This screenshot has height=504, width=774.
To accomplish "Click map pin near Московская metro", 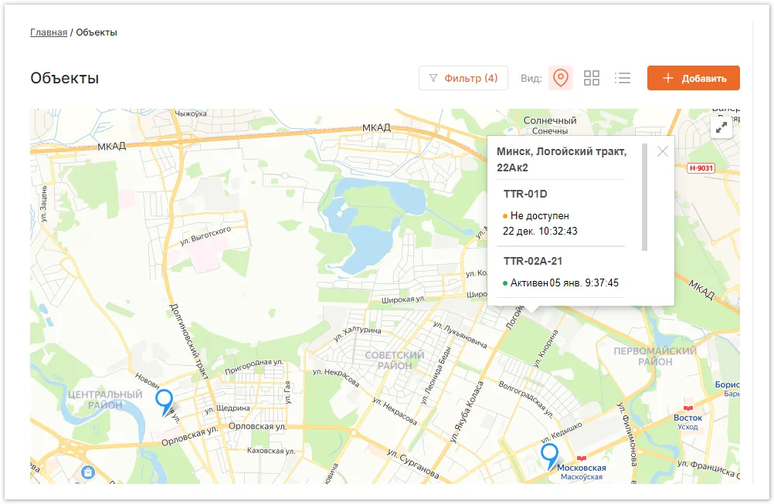I will 549,455.
